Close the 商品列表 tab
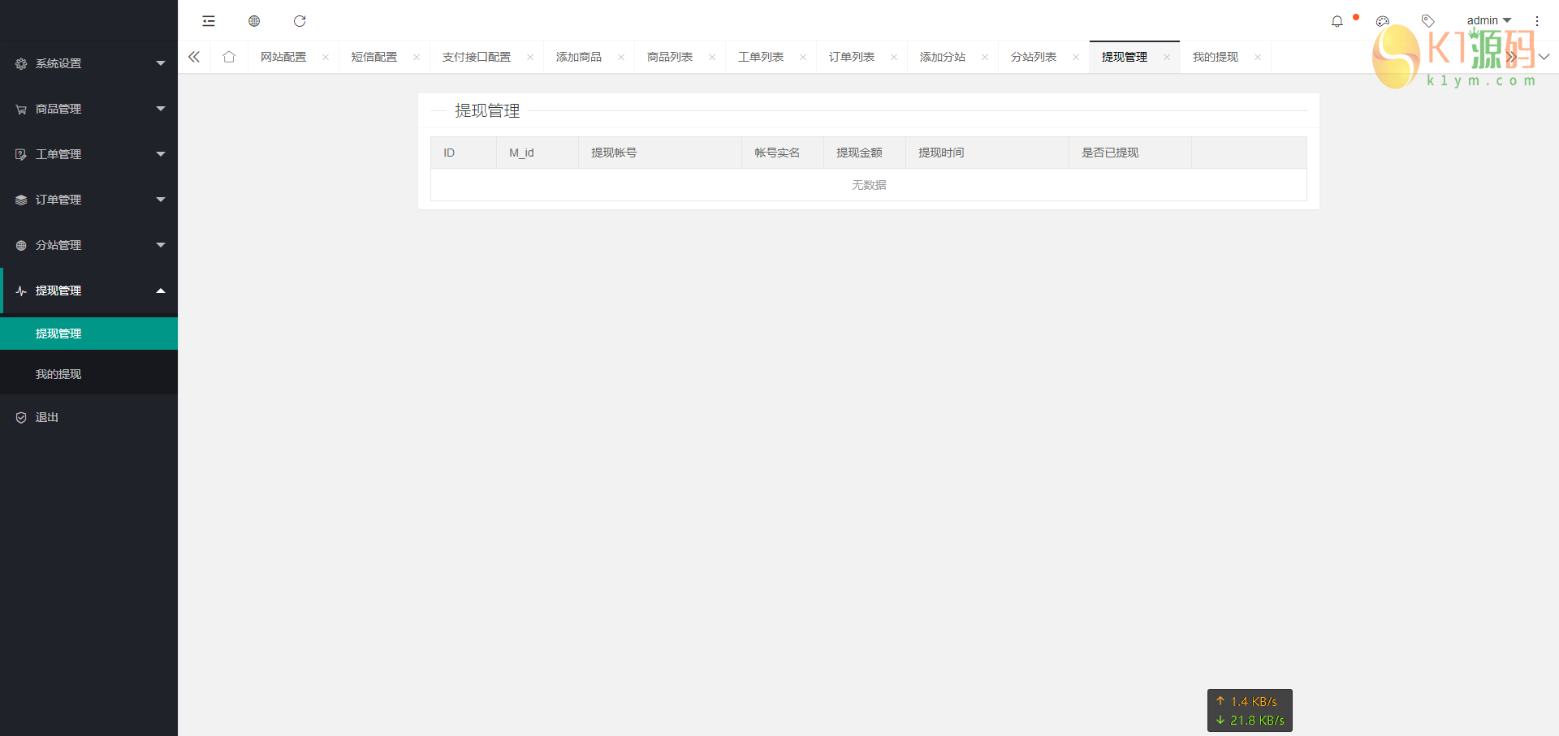Screen dimensions: 1559x736 (x=712, y=57)
